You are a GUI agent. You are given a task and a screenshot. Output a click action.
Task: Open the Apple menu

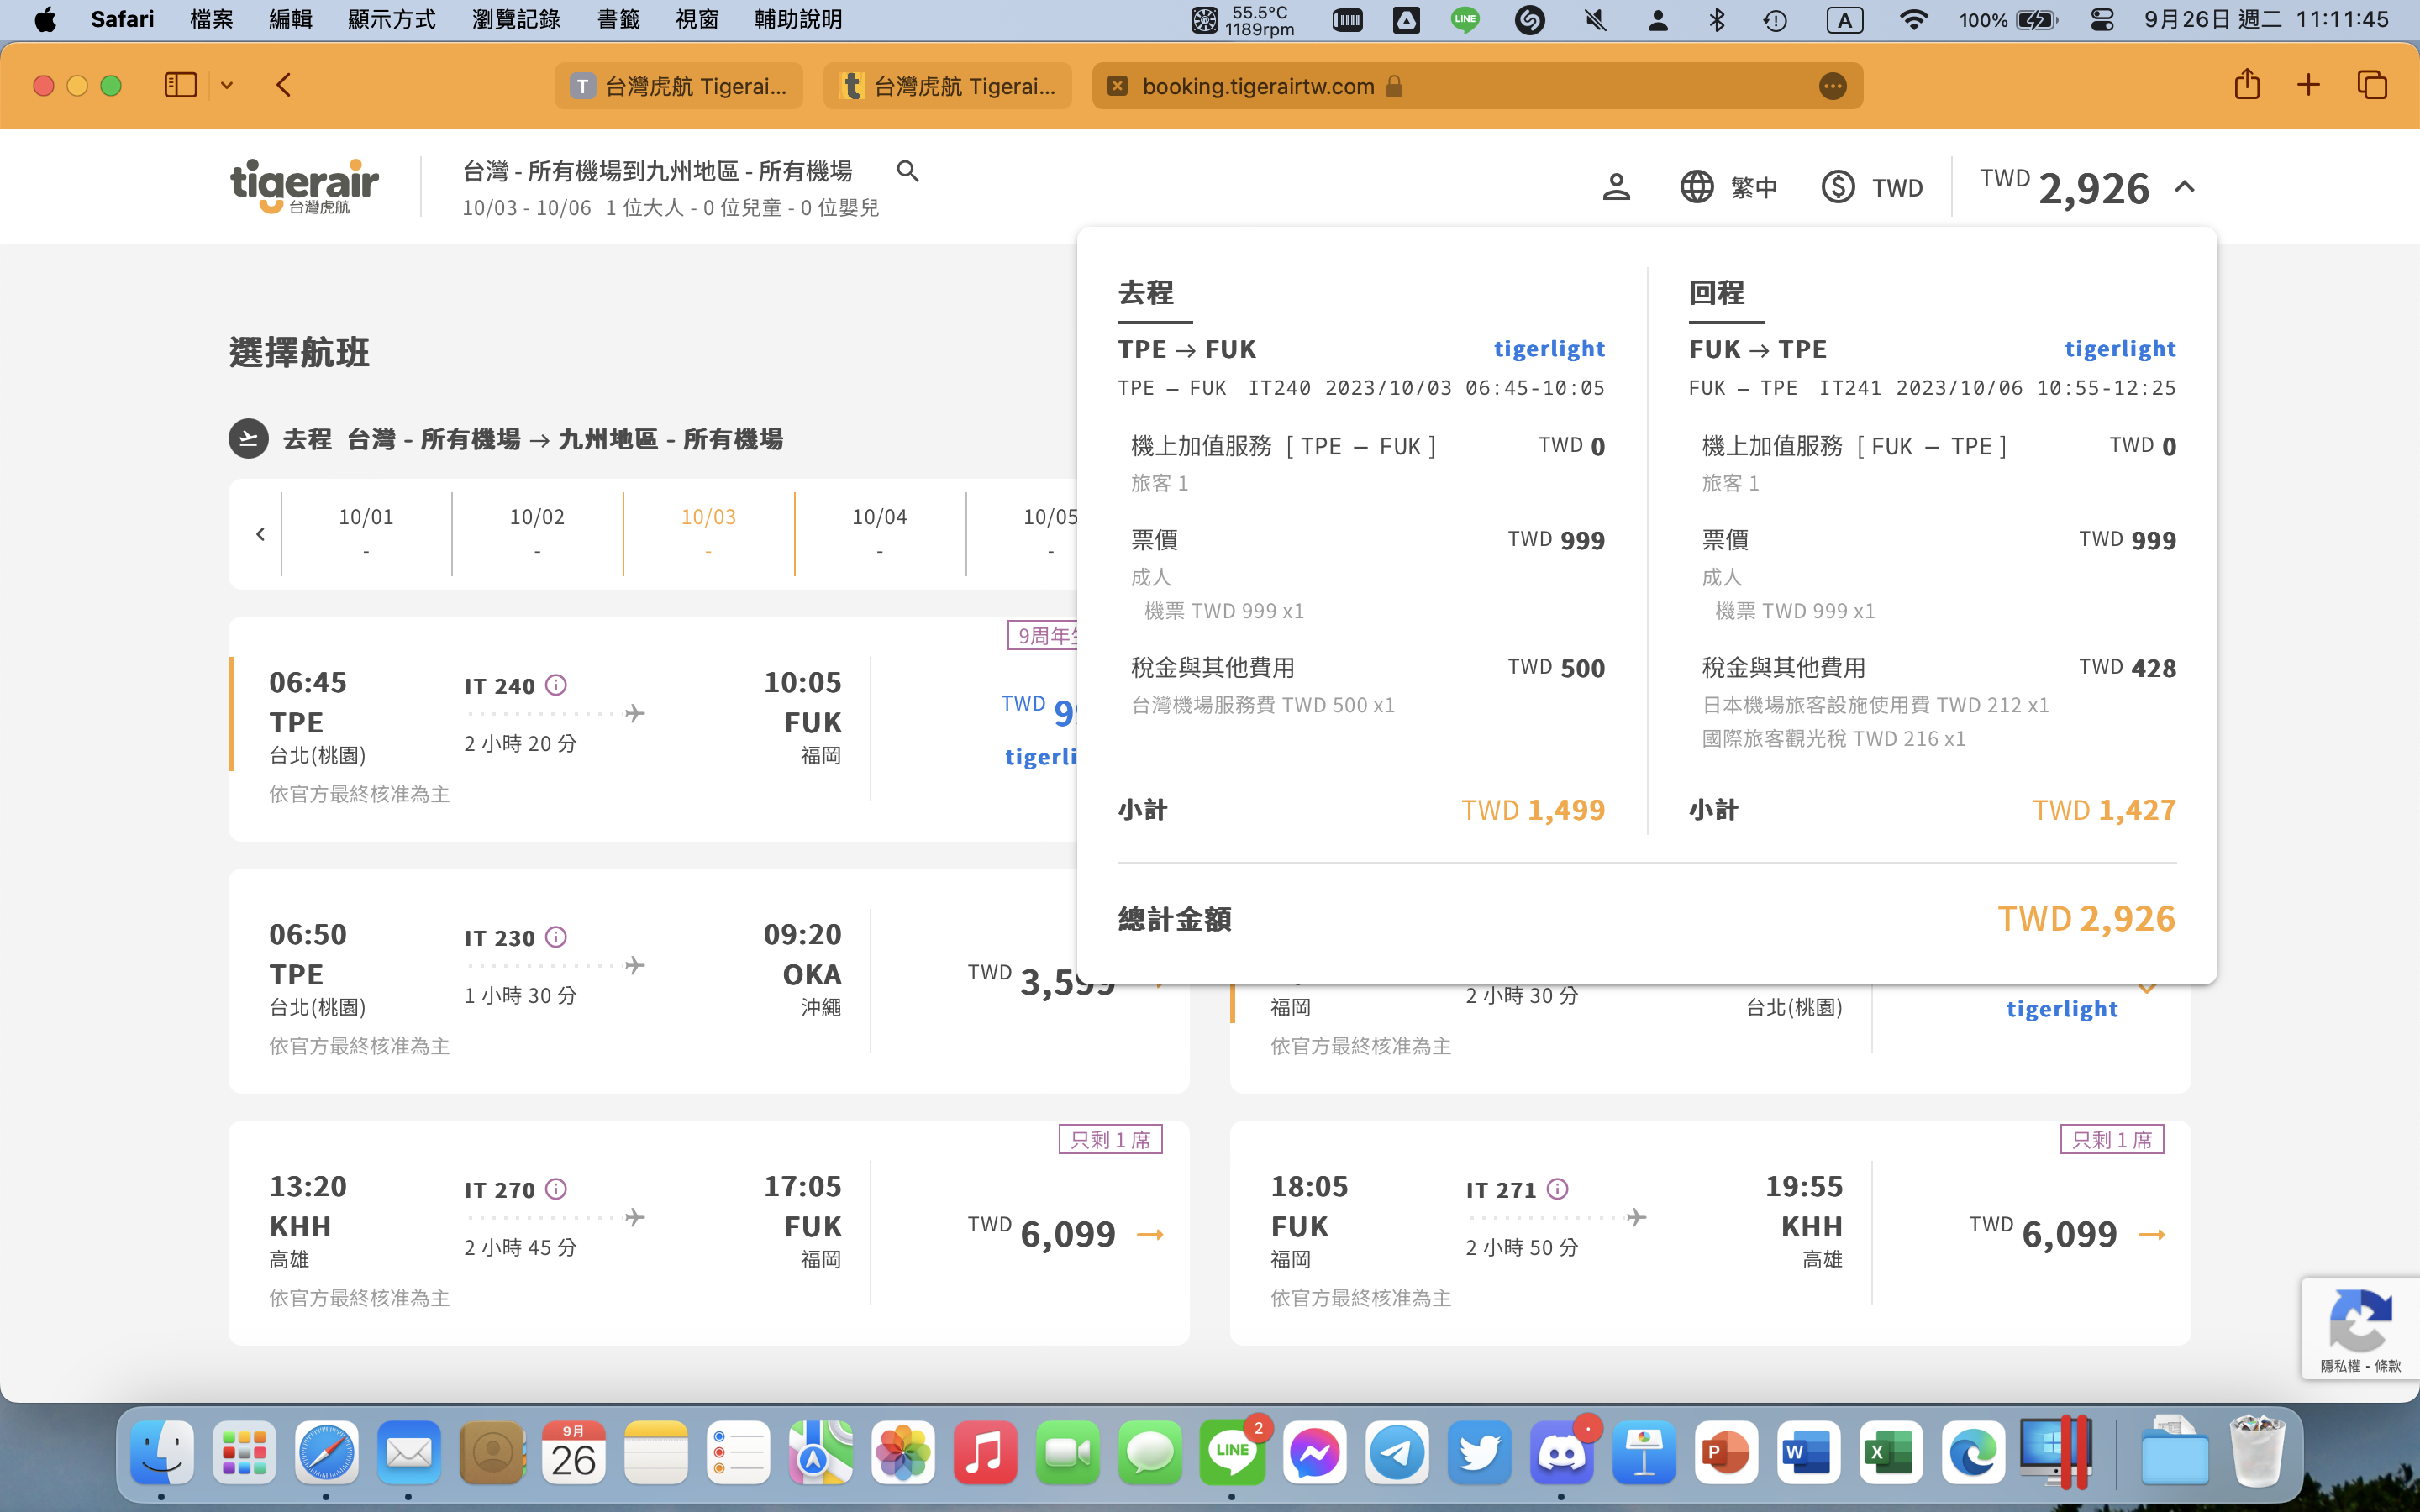click(45, 19)
